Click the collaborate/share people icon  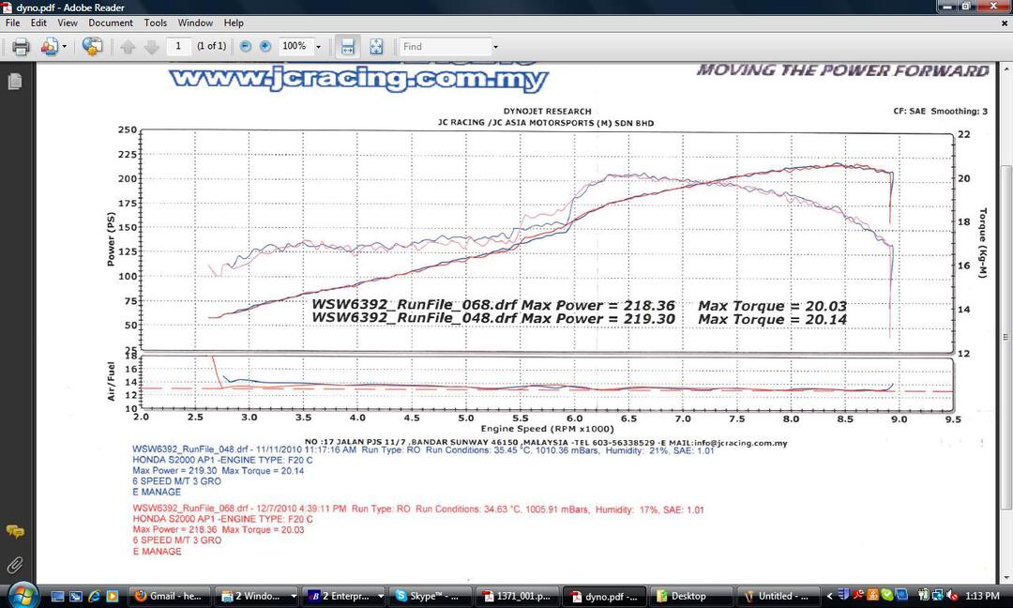47,46
